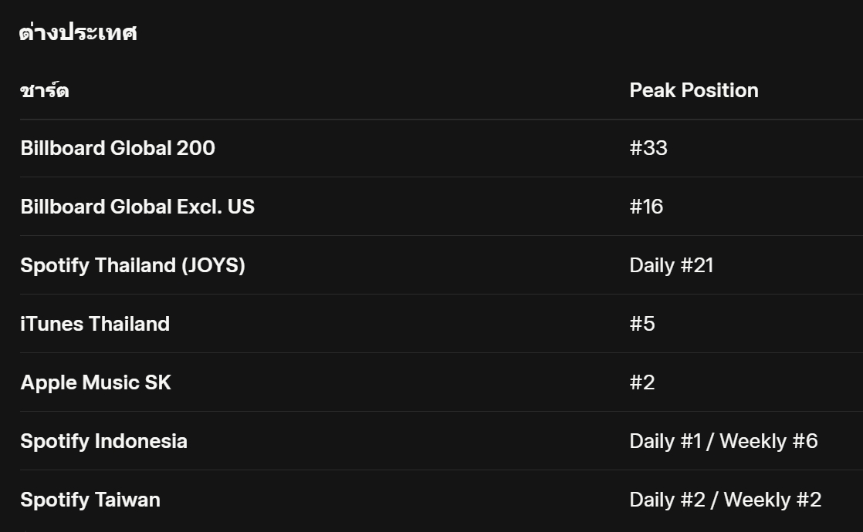Select the Apple Music SK chart name
Viewport: 863px width, 532px height.
tap(96, 382)
